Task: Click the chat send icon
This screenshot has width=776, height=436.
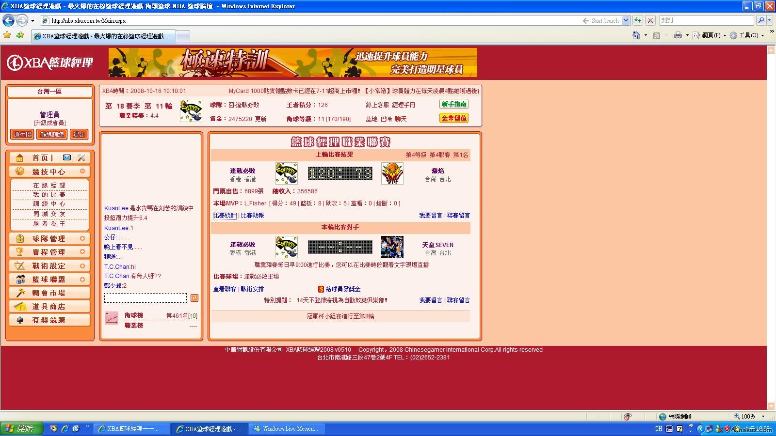Action: click(194, 298)
